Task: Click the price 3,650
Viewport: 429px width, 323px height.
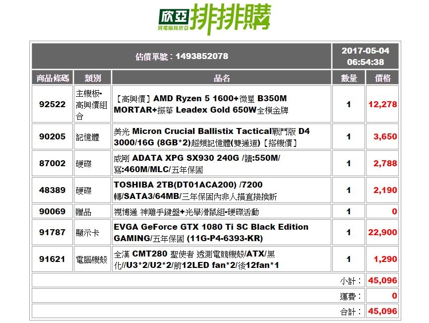Action: (385, 136)
